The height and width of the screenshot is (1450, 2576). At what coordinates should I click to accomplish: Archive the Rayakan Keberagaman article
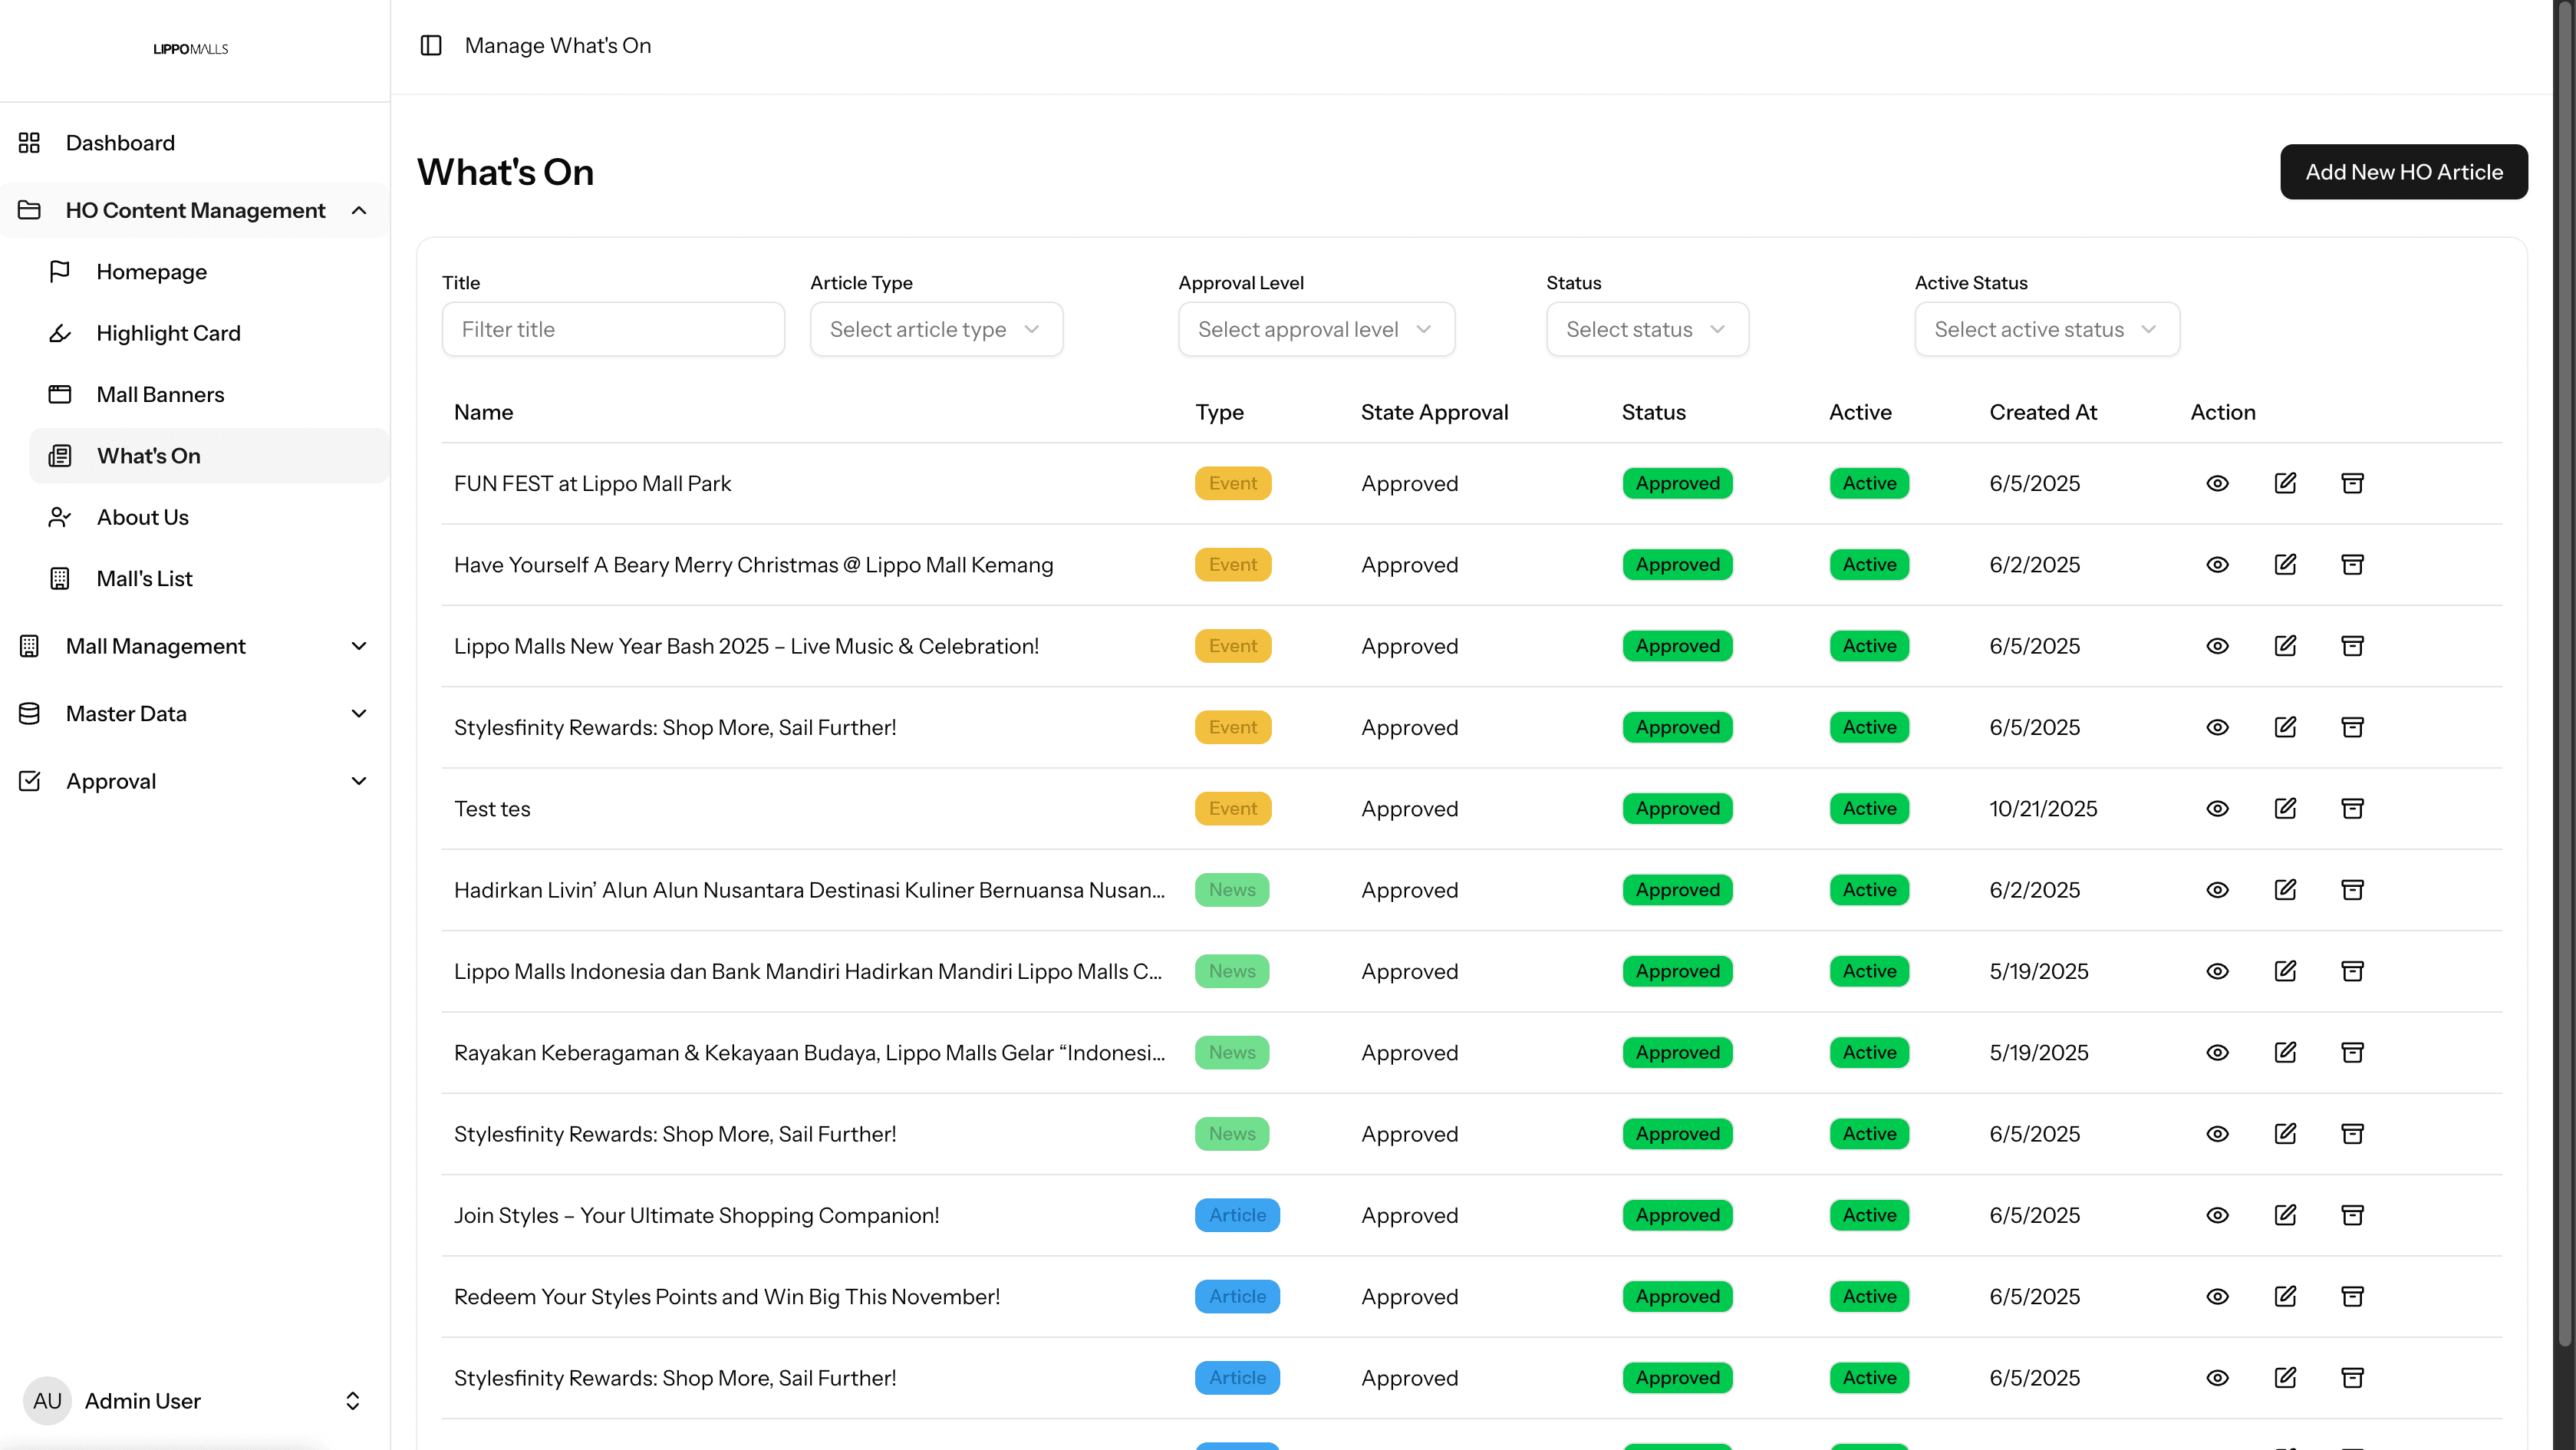click(x=2352, y=1053)
